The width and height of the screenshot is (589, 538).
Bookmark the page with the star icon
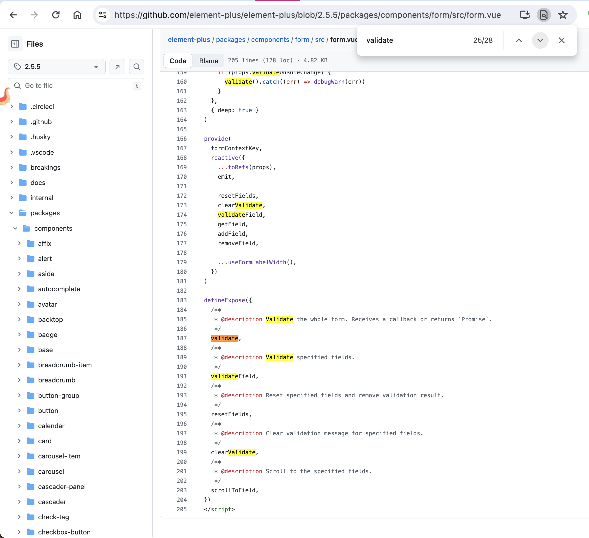pyautogui.click(x=563, y=15)
